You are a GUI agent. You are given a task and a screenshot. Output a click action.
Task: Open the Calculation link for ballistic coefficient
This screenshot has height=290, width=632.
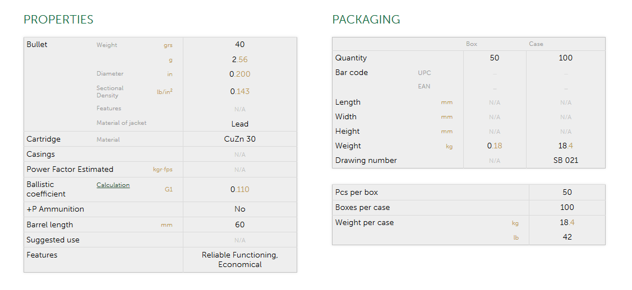click(113, 185)
